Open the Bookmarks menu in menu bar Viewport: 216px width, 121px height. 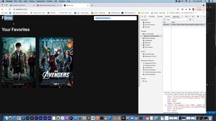pos(40,1)
